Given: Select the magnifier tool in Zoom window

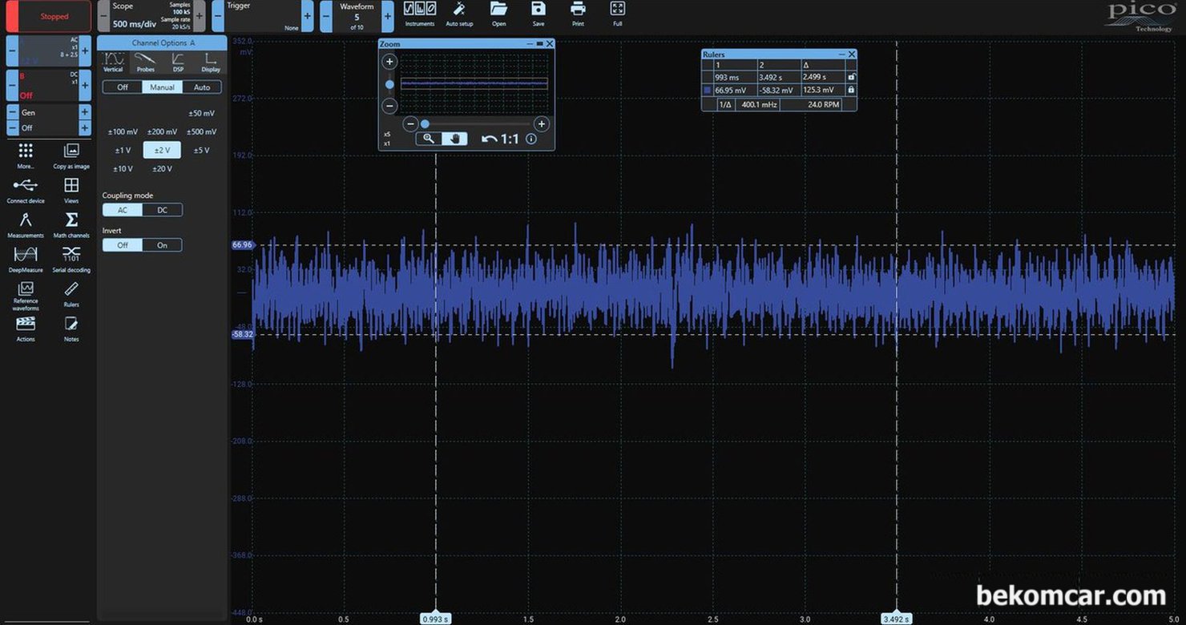Looking at the screenshot, I should 429,139.
